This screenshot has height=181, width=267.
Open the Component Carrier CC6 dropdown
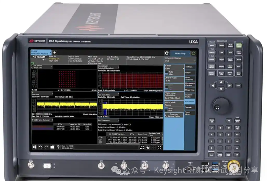click(x=180, y=61)
